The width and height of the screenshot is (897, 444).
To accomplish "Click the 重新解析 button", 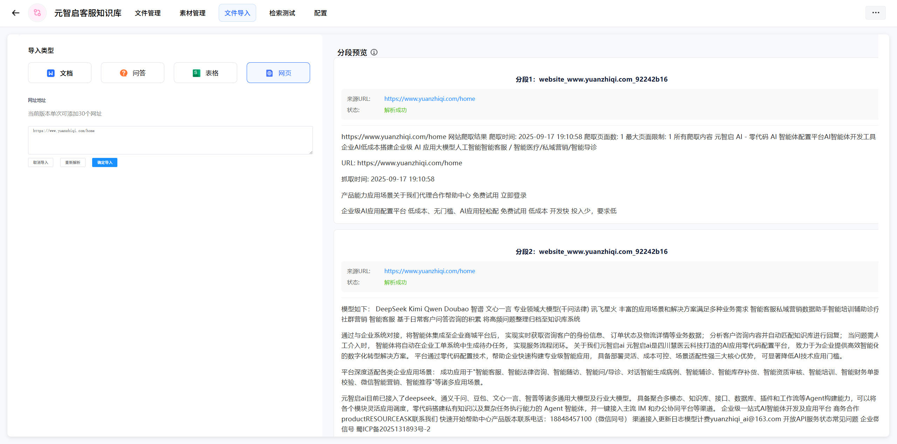I will 73,162.
